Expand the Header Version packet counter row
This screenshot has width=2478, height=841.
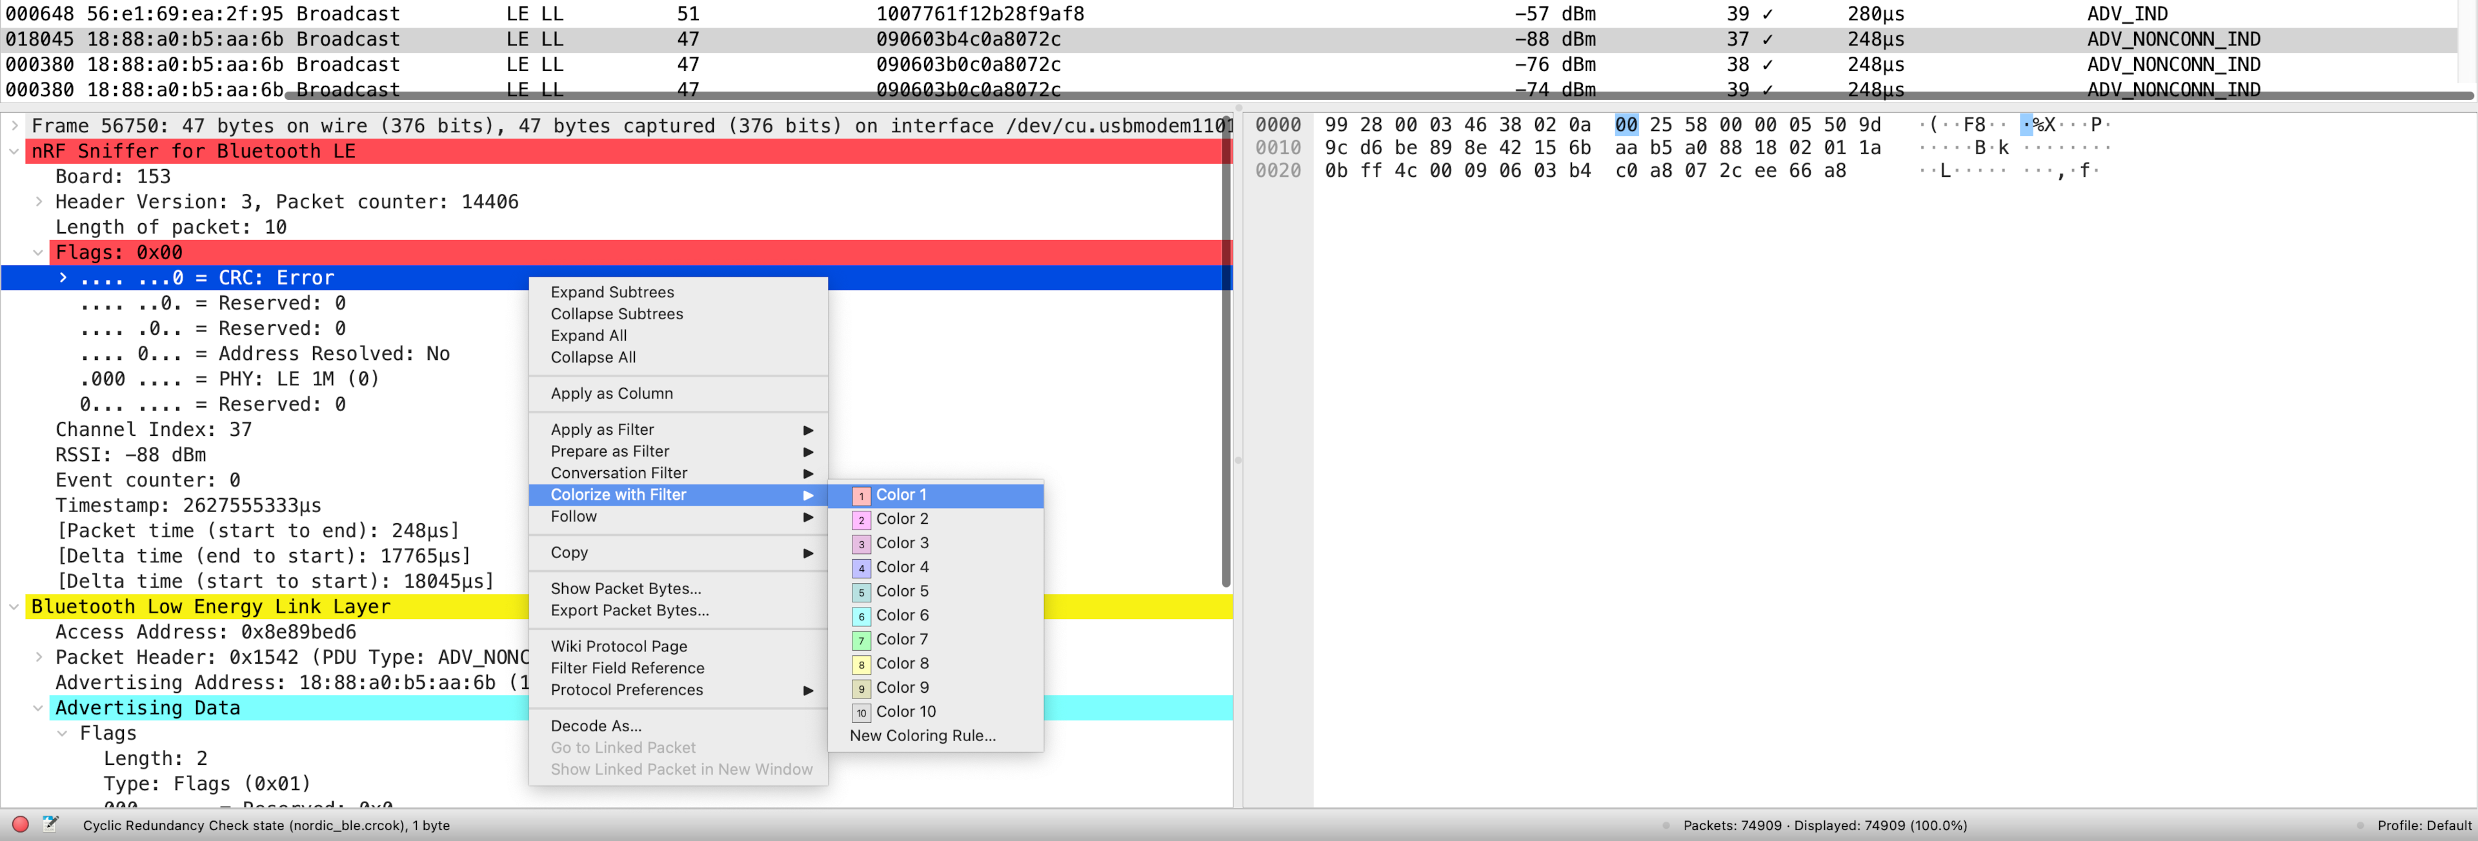point(39,202)
